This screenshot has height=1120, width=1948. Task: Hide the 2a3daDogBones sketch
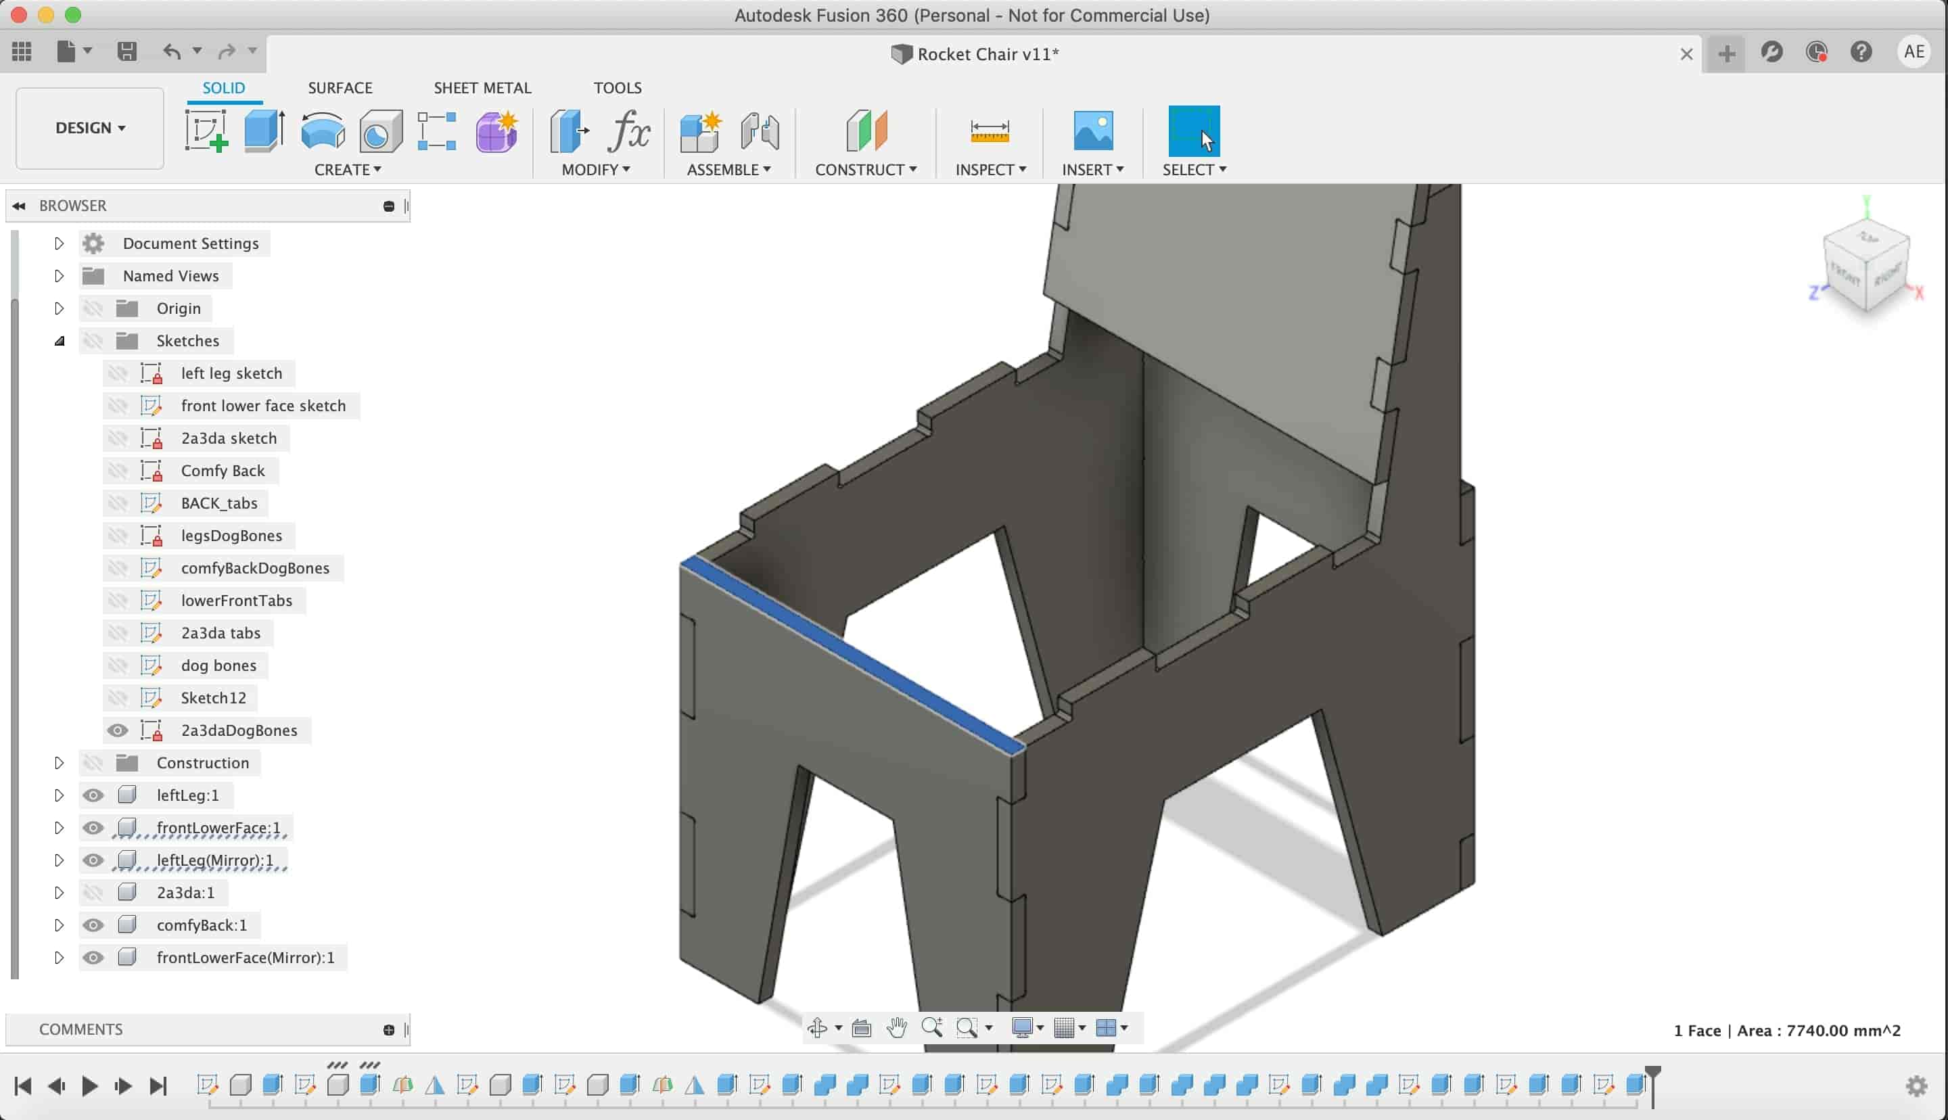pos(118,730)
